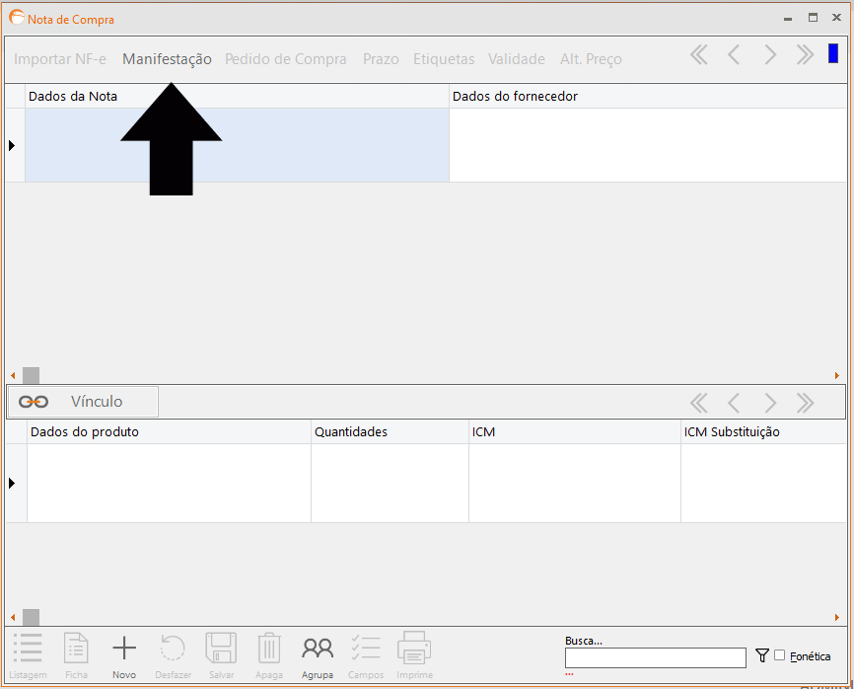Click the Listagem list view icon
Image resolution: width=854 pixels, height=689 pixels.
[x=28, y=649]
